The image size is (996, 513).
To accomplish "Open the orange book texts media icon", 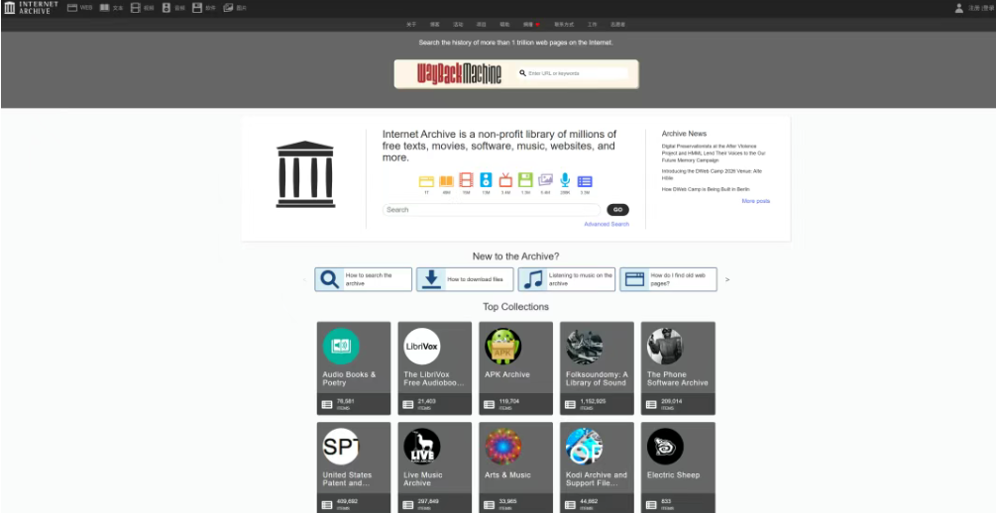I will click(x=447, y=181).
